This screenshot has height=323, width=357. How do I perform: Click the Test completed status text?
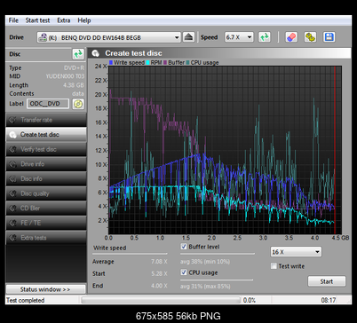[26, 300]
